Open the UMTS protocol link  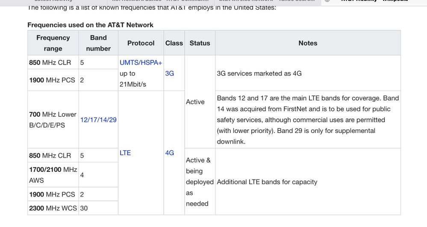tap(129, 62)
